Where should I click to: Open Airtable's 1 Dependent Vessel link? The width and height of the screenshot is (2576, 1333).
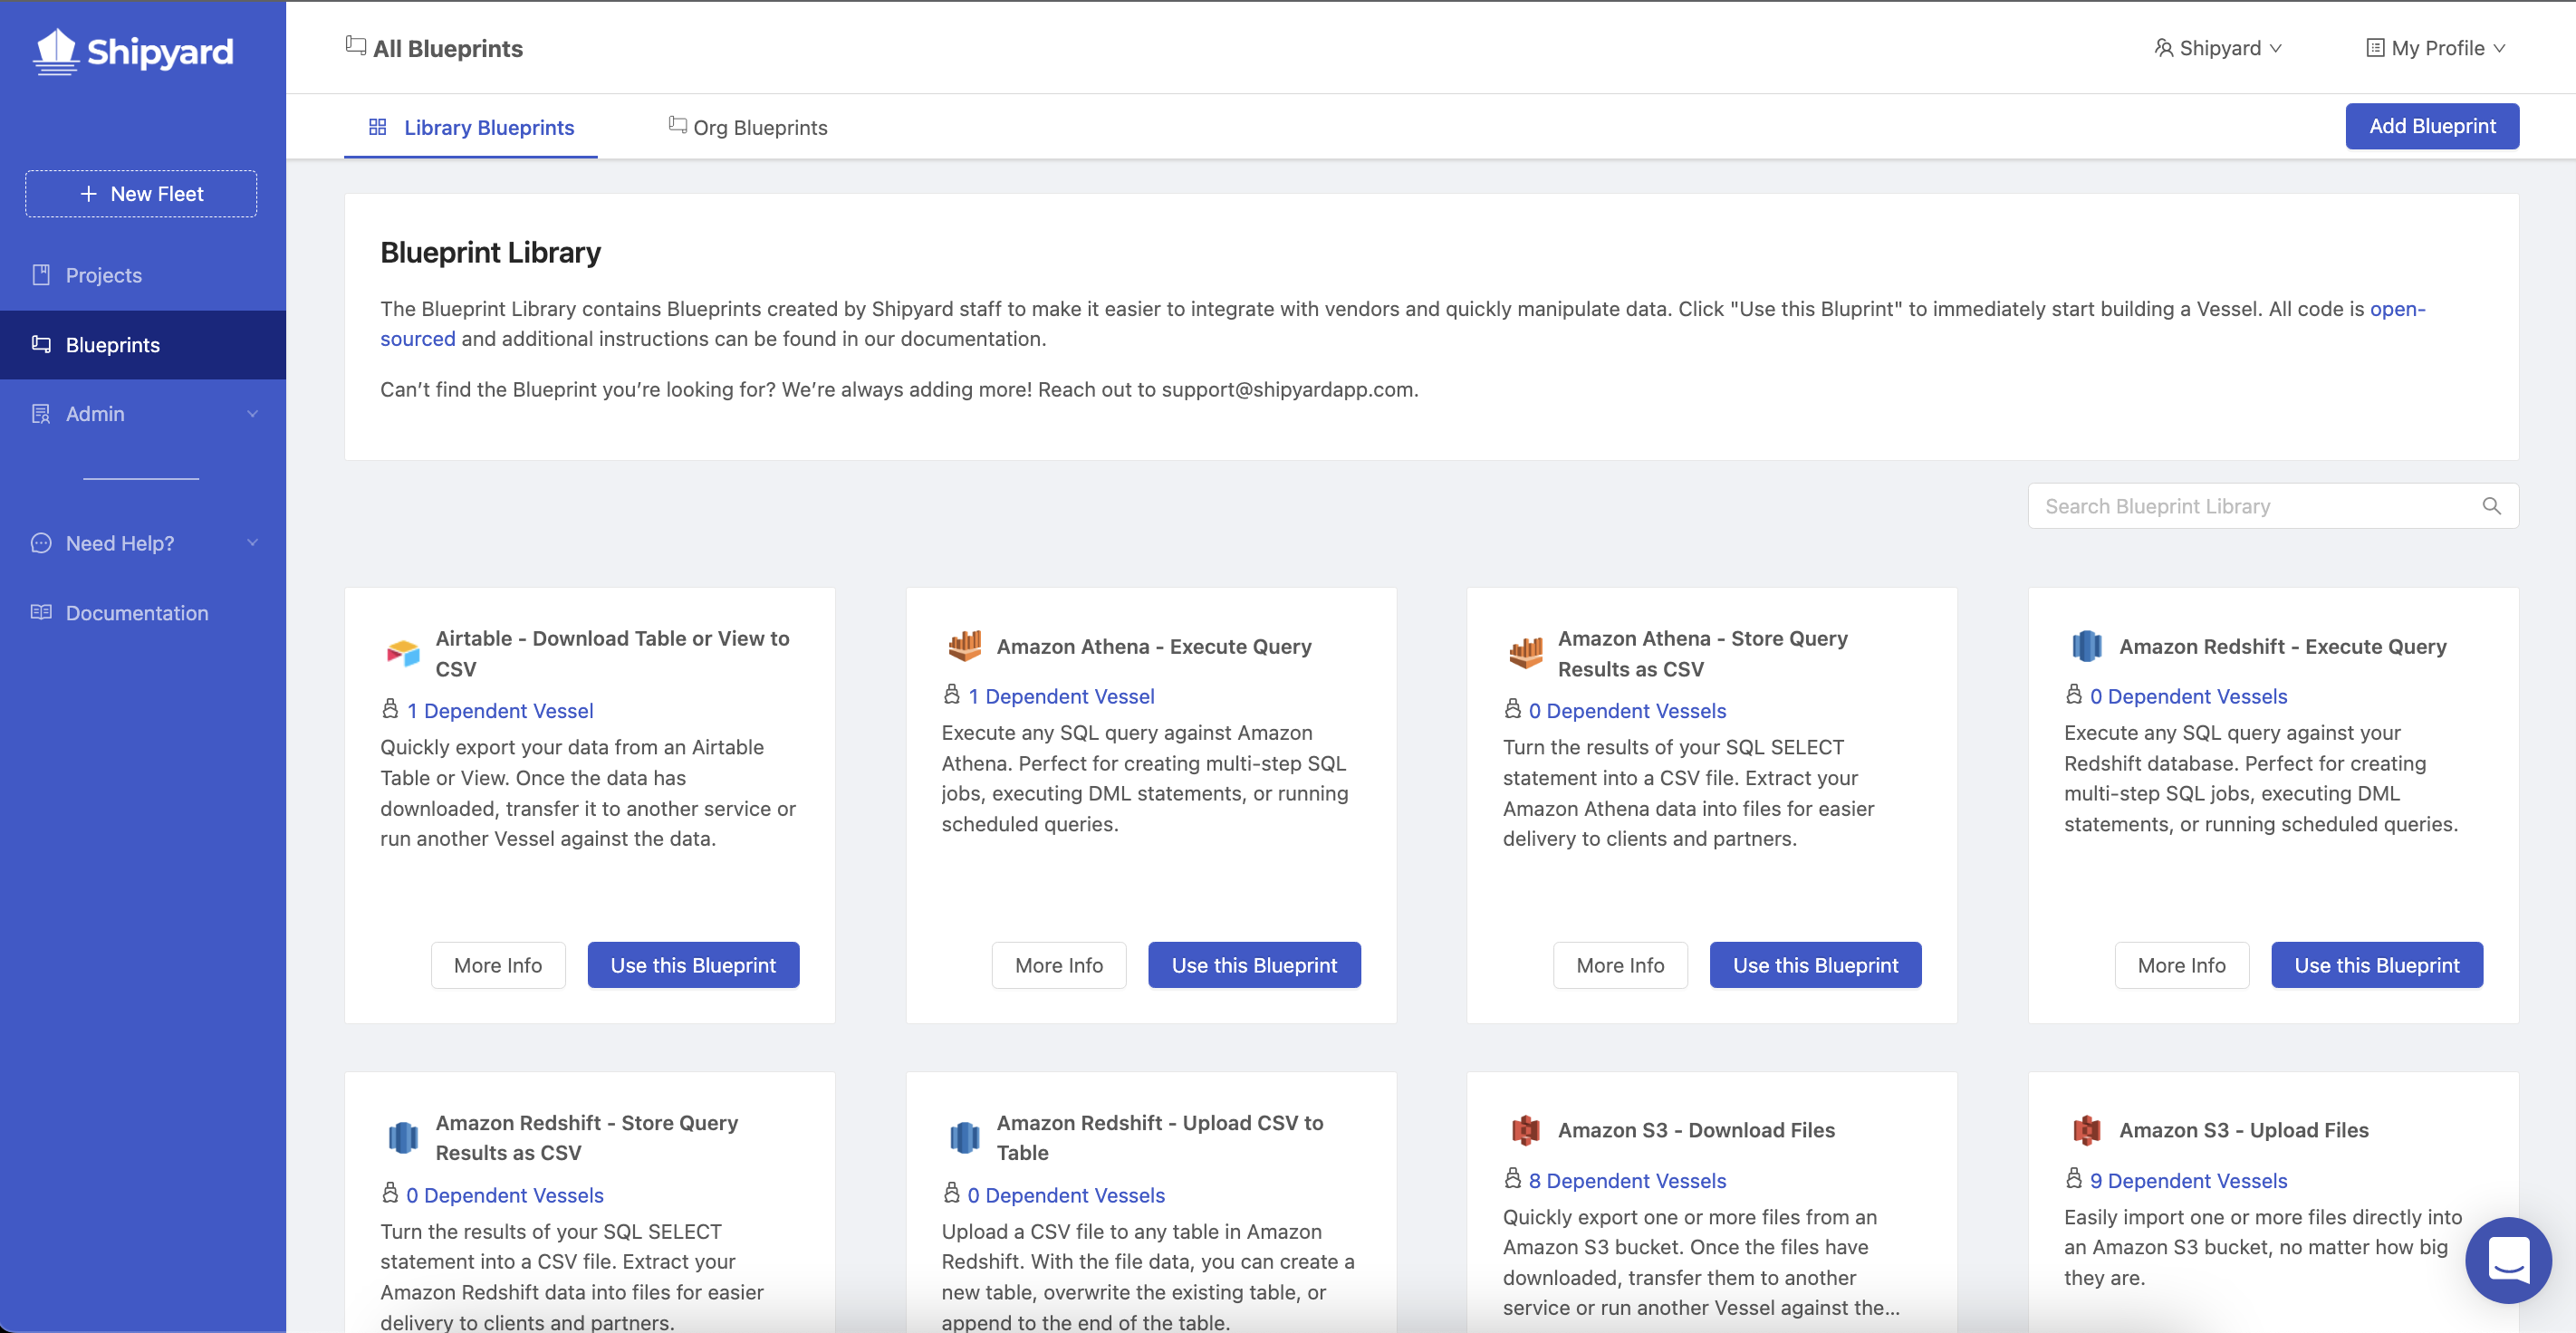(x=500, y=711)
